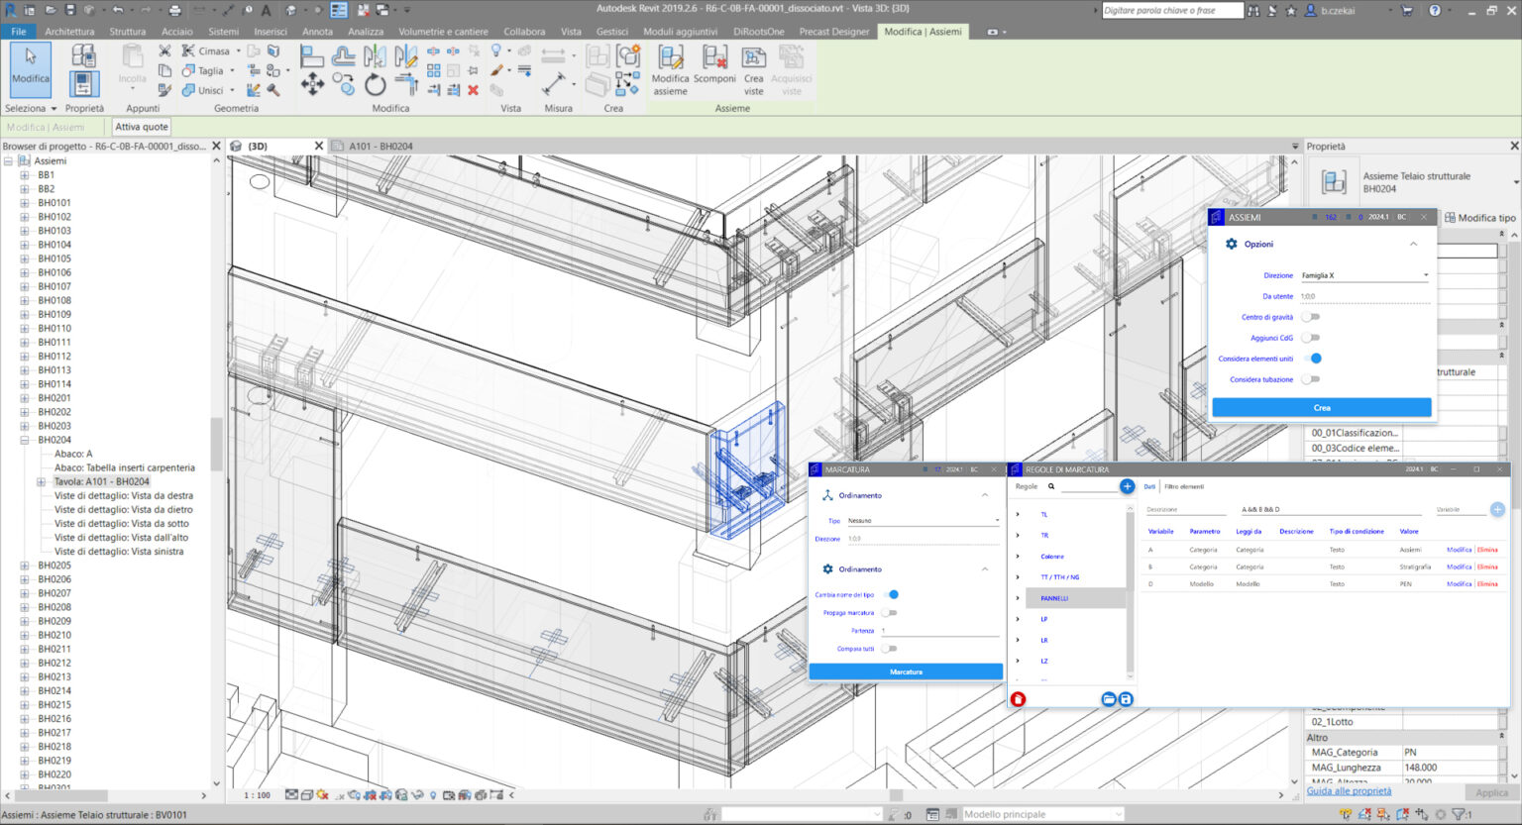Enable the Propaga marcatura toggle
1522x825 pixels.
tap(890, 612)
